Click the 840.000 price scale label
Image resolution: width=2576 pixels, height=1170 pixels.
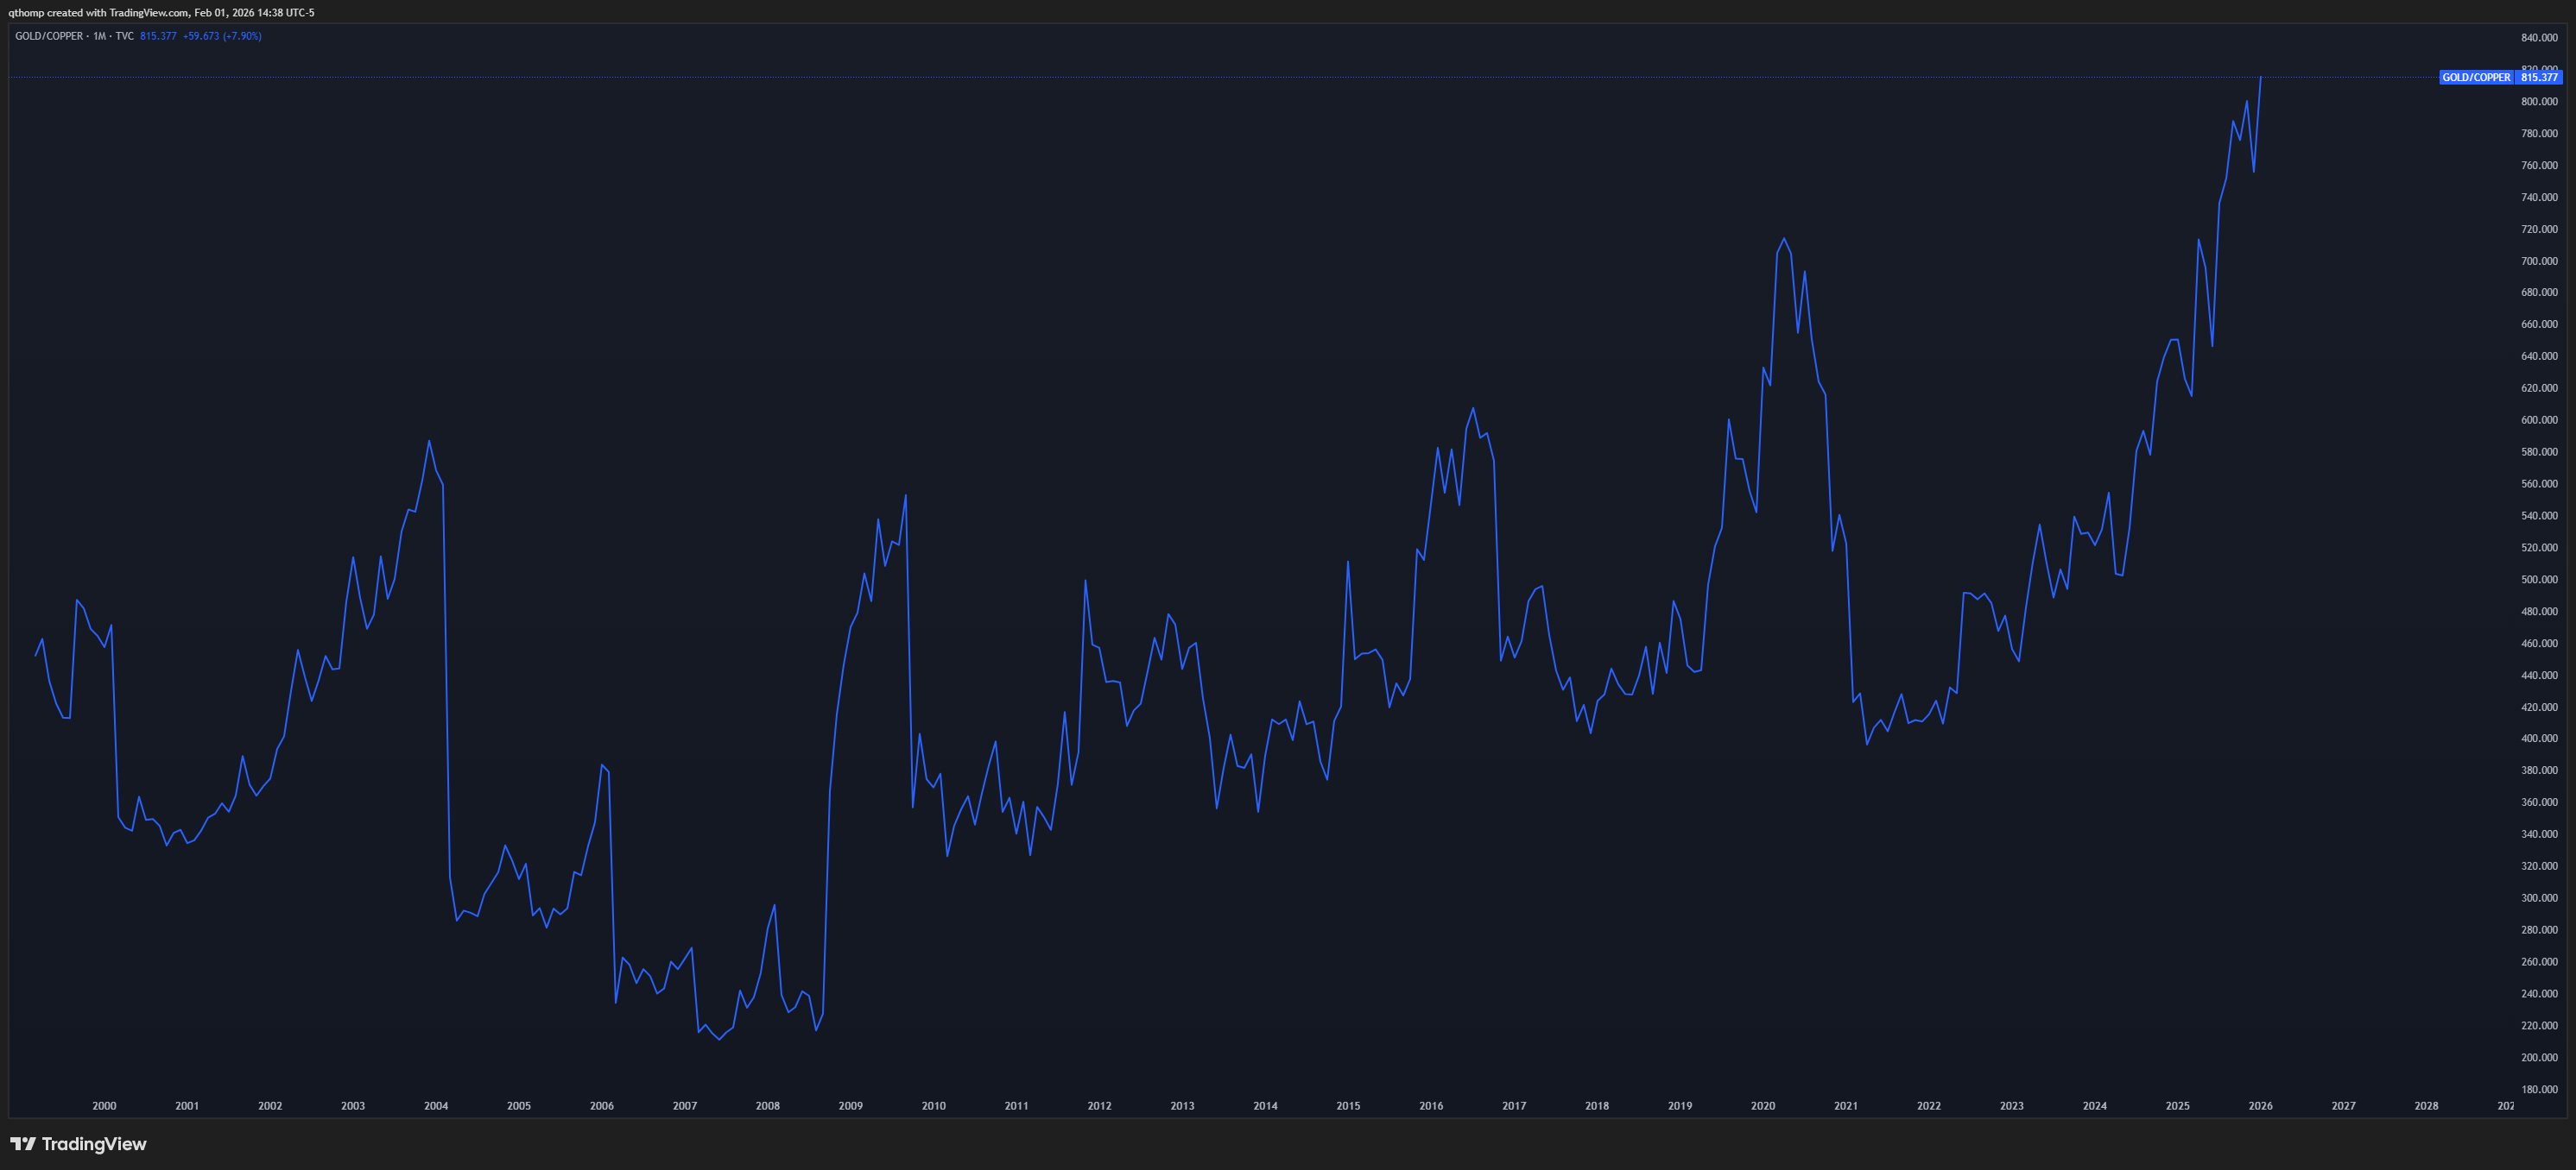click(2539, 38)
